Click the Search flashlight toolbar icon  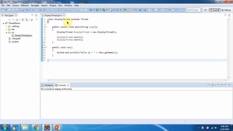[x=133, y=10]
